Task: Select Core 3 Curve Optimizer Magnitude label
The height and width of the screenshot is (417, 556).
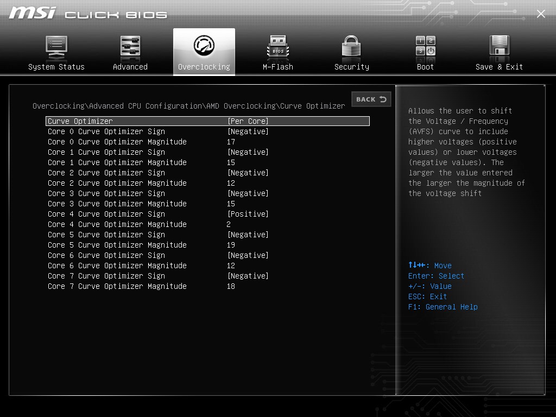Action: 117,204
